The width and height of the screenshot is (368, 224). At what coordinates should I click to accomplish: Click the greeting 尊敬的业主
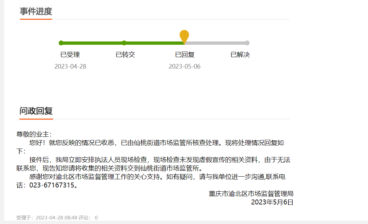coord(34,134)
